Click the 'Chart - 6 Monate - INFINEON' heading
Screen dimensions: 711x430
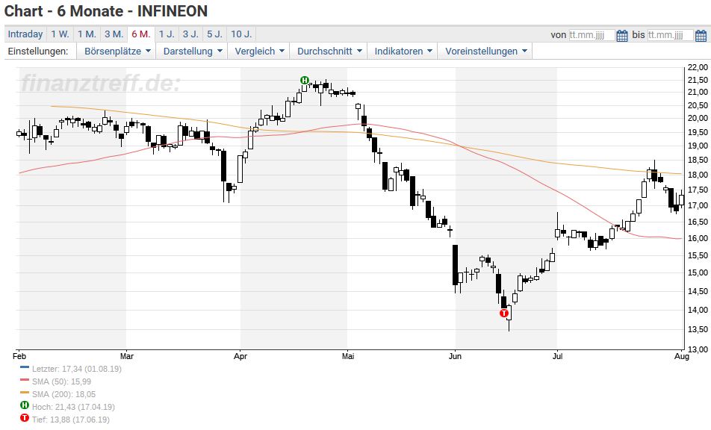point(105,11)
